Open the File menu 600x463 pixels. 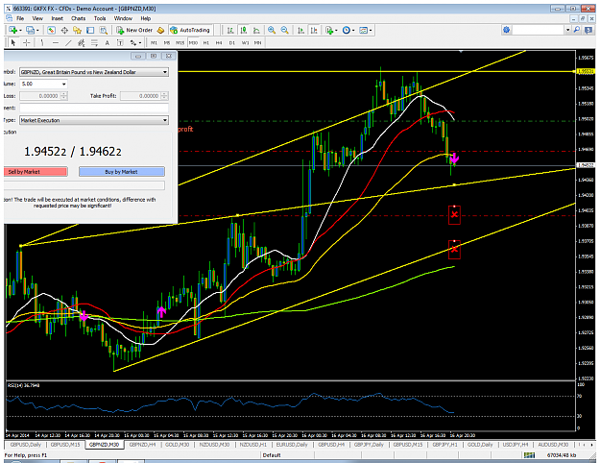(20, 18)
